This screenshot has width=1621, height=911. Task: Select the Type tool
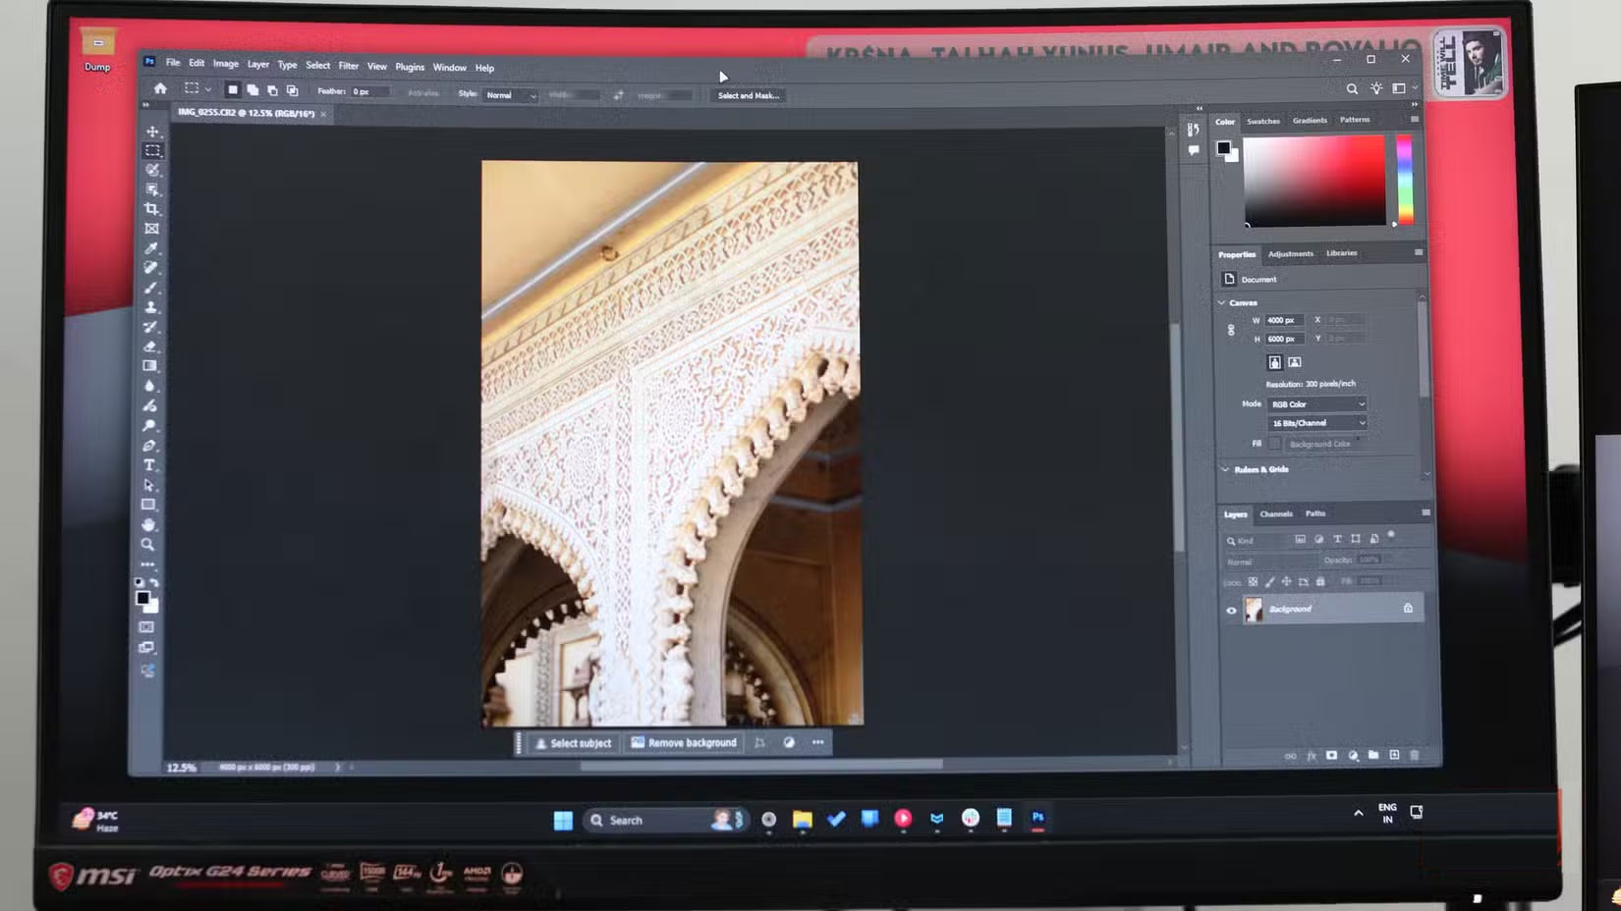point(150,466)
